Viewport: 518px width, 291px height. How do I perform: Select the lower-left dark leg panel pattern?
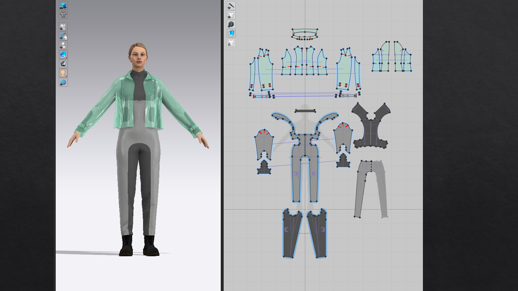click(x=292, y=234)
